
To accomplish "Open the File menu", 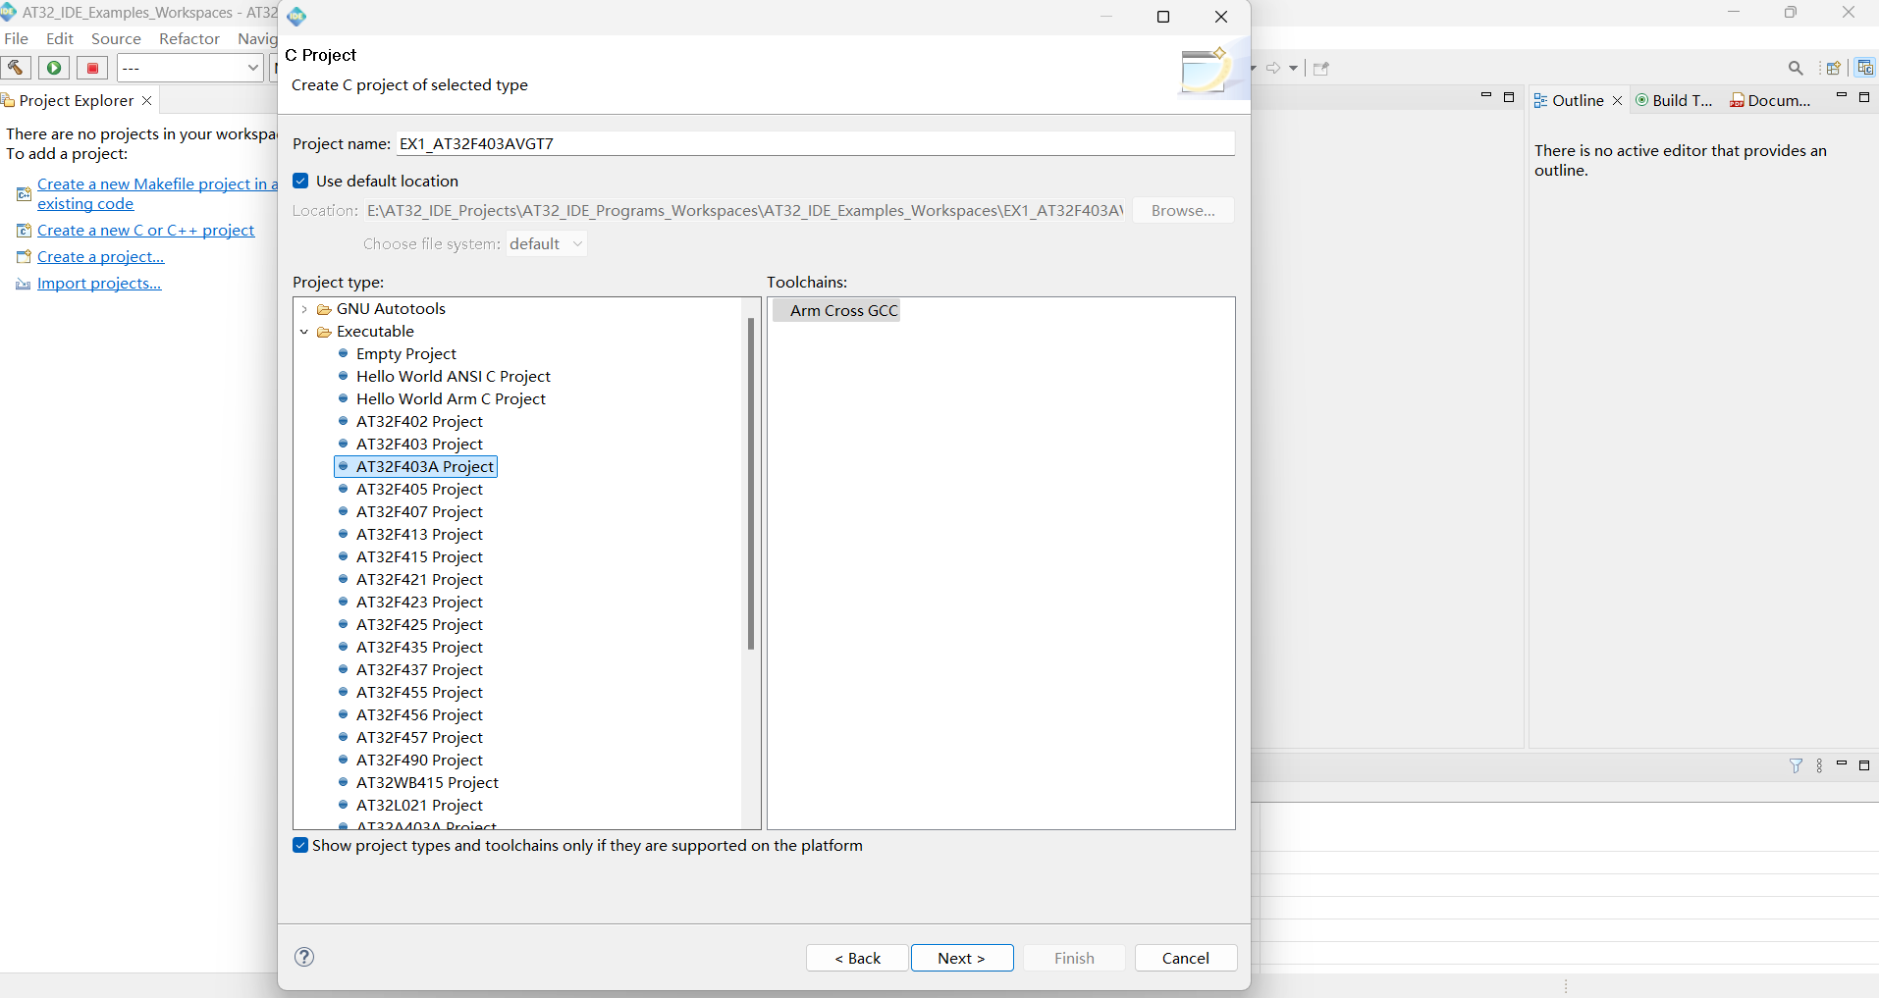I will (17, 38).
